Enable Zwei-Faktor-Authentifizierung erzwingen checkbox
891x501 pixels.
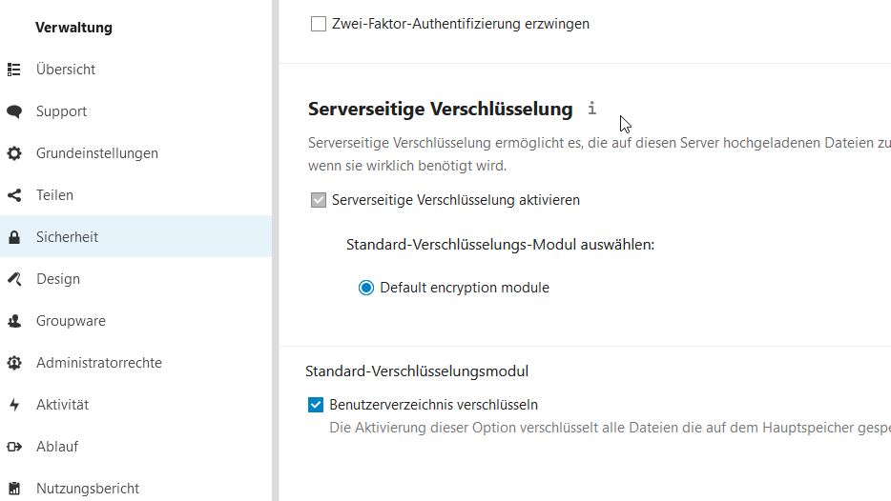point(319,24)
